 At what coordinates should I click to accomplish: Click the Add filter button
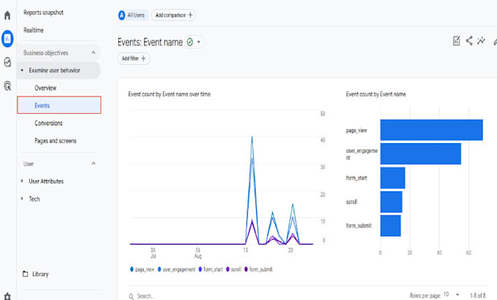(134, 58)
